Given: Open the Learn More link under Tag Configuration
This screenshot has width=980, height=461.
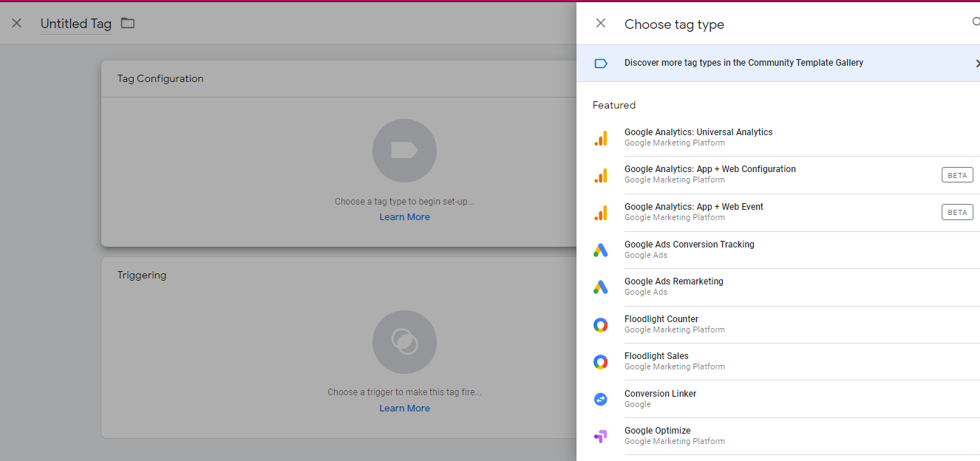Looking at the screenshot, I should point(404,216).
